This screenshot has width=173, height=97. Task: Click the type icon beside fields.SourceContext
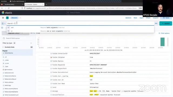51,72
